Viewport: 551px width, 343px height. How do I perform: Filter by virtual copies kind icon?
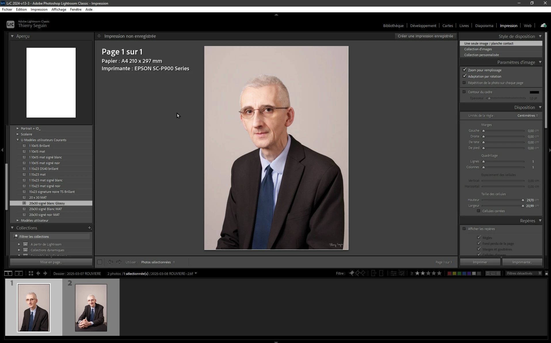coord(493,273)
